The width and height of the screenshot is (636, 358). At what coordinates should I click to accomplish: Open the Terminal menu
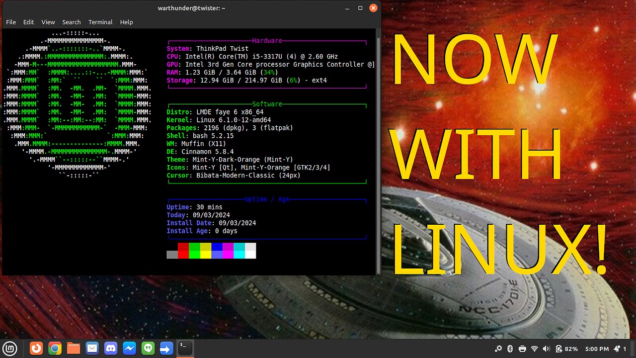pos(100,22)
